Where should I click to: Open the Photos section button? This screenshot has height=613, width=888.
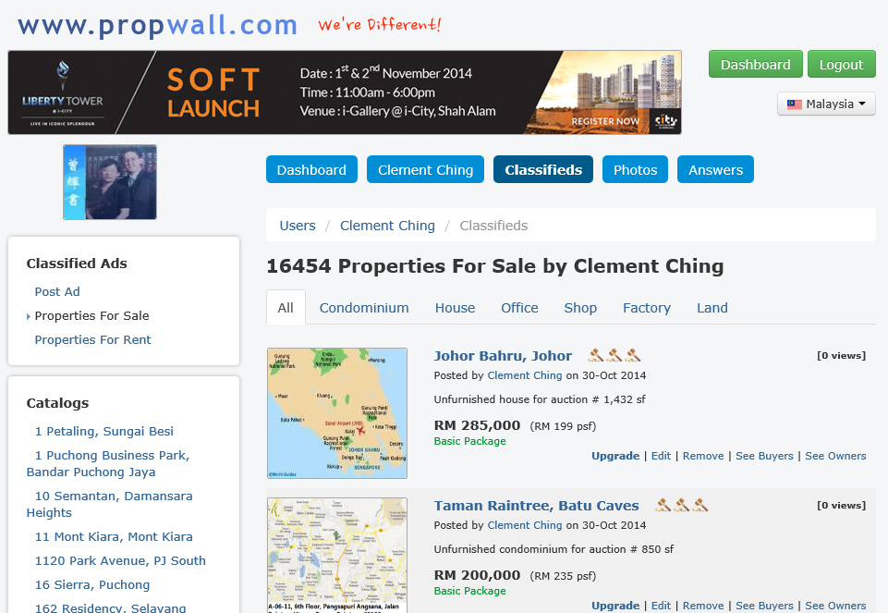pyautogui.click(x=636, y=169)
